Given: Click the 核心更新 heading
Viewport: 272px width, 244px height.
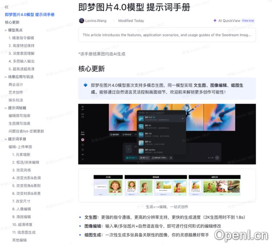Looking at the screenshot, I should (x=92, y=69).
